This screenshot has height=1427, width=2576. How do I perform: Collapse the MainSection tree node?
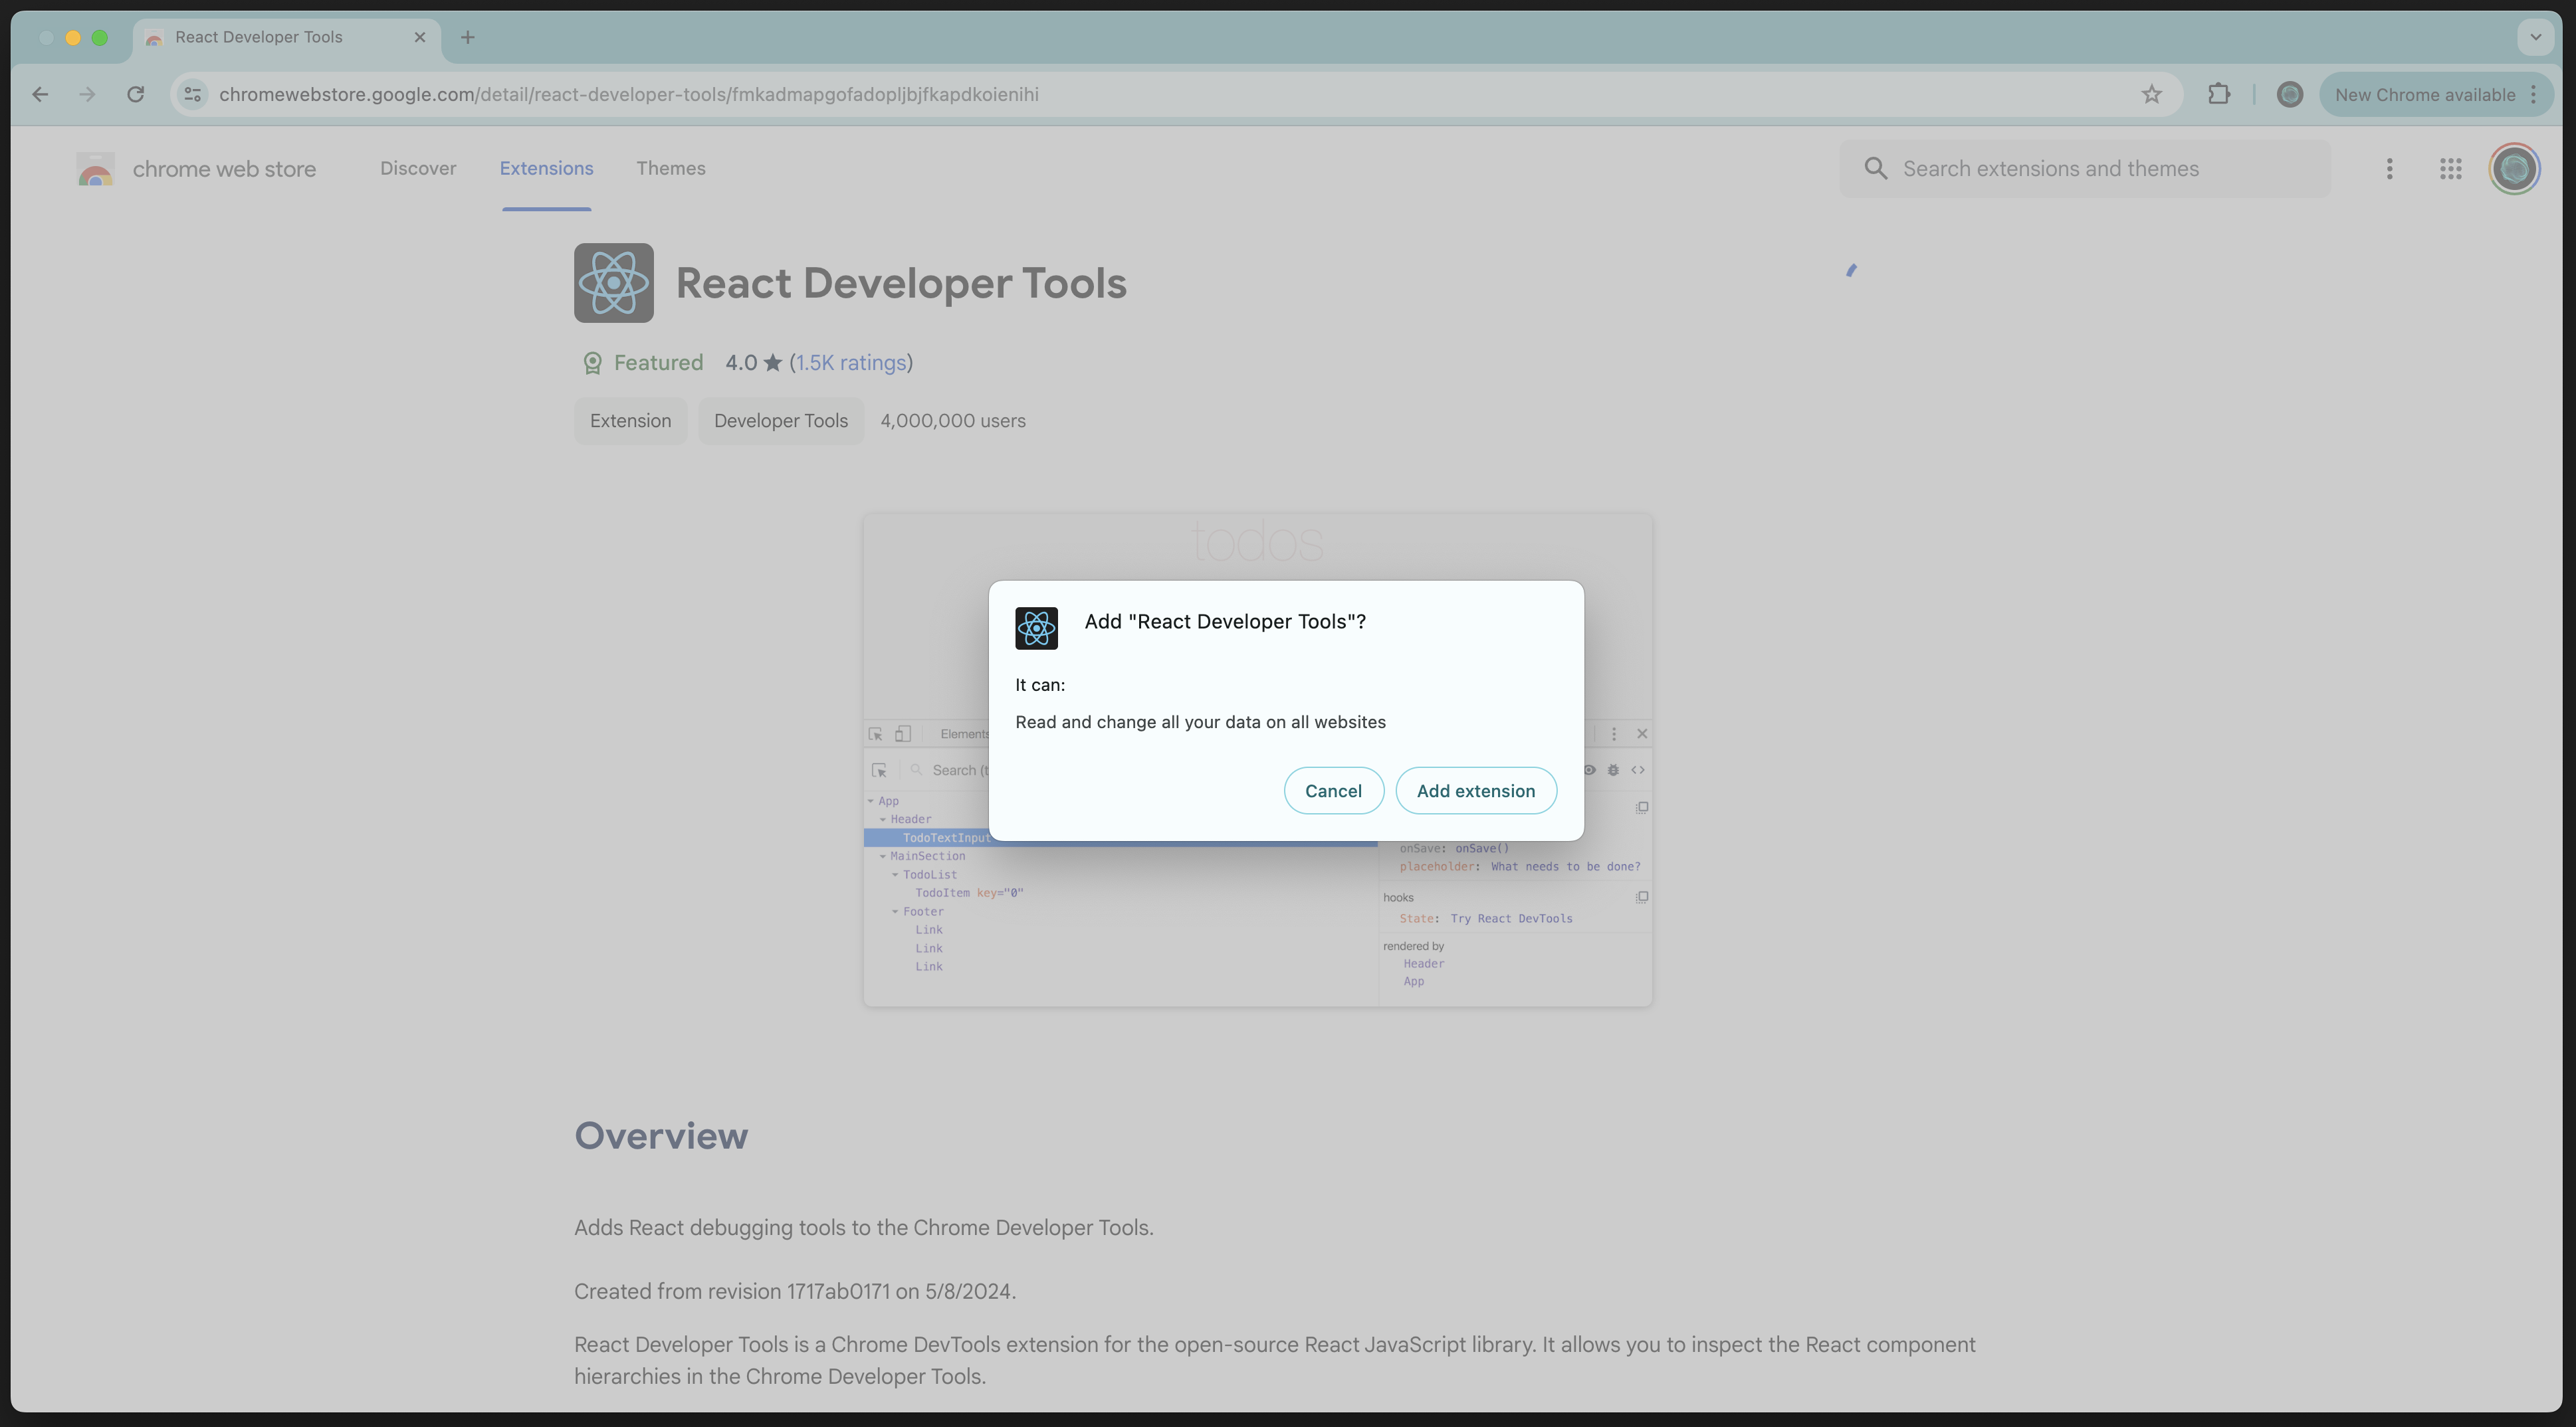click(x=883, y=856)
